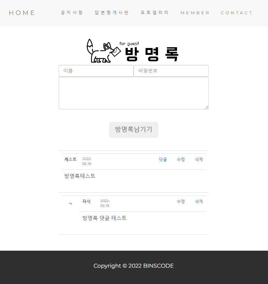Click 삭제 on 자식's reply
The width and height of the screenshot is (268, 284).
click(x=199, y=201)
